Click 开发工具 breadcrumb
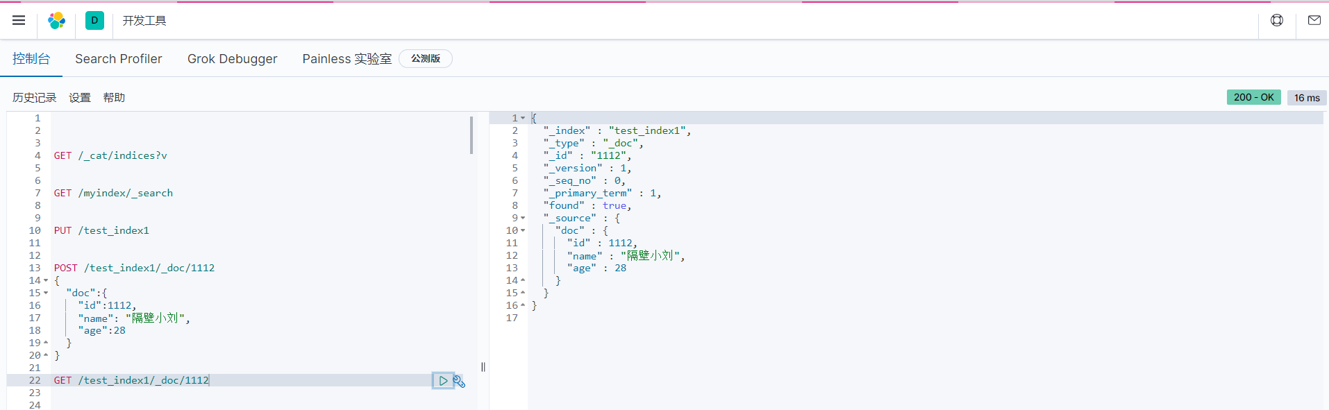The height and width of the screenshot is (410, 1329). [x=144, y=21]
